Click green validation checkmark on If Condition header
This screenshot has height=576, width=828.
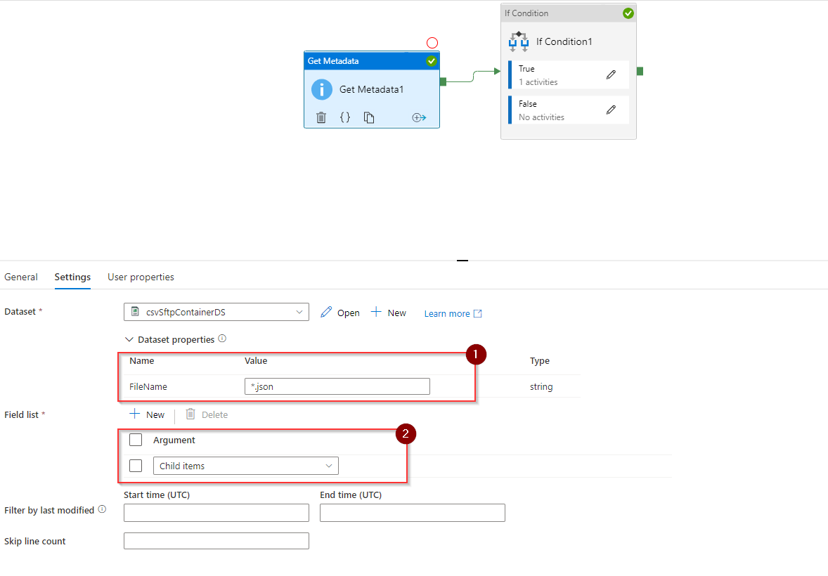(x=628, y=13)
